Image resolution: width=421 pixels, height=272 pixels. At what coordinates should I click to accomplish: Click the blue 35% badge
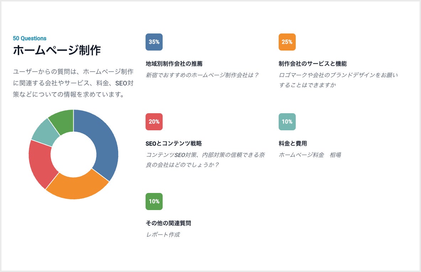[154, 42]
